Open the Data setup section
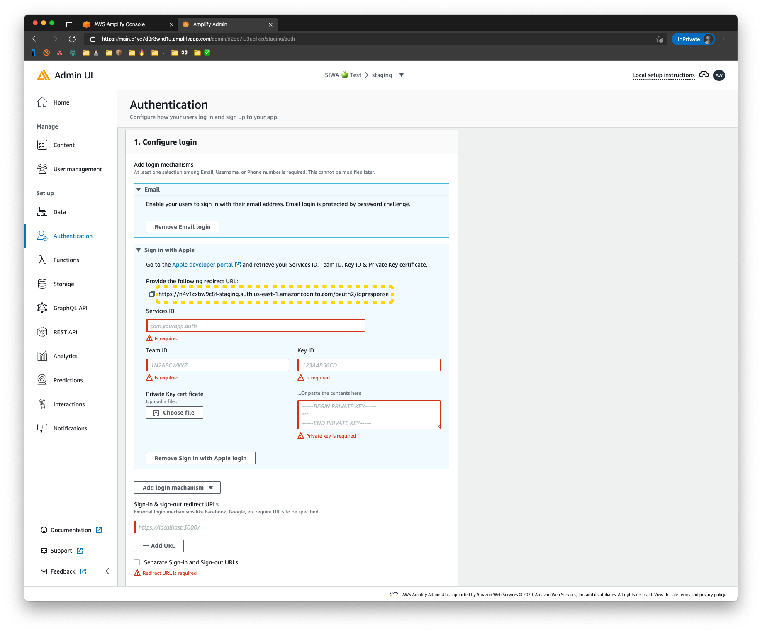The width and height of the screenshot is (760, 632). (x=59, y=211)
